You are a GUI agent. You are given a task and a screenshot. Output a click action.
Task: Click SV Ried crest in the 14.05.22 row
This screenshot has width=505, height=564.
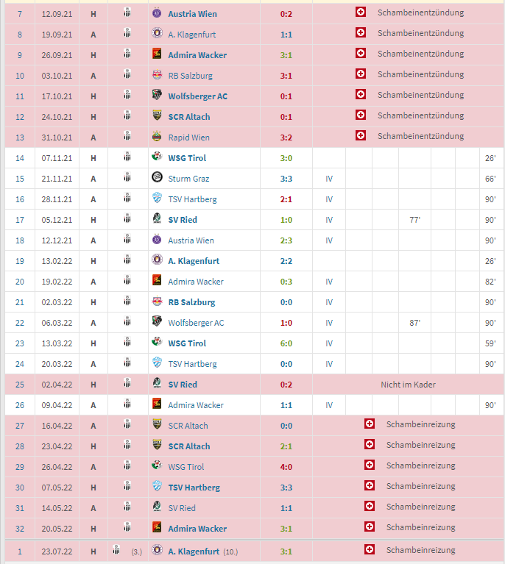pos(157,507)
